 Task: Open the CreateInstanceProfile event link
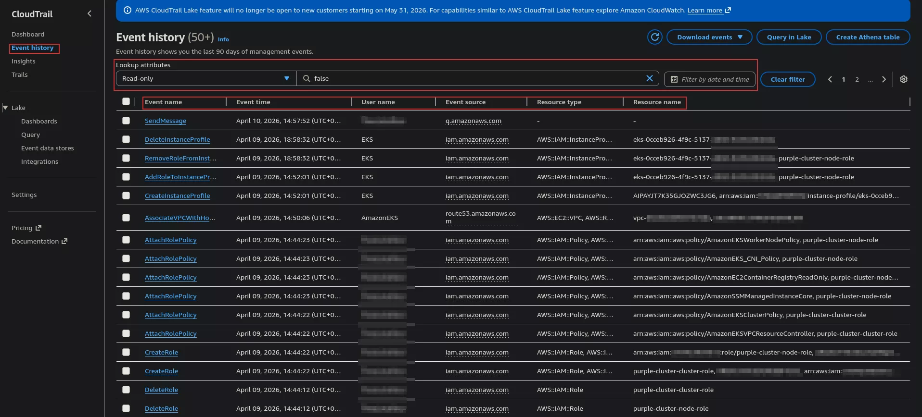tap(178, 196)
